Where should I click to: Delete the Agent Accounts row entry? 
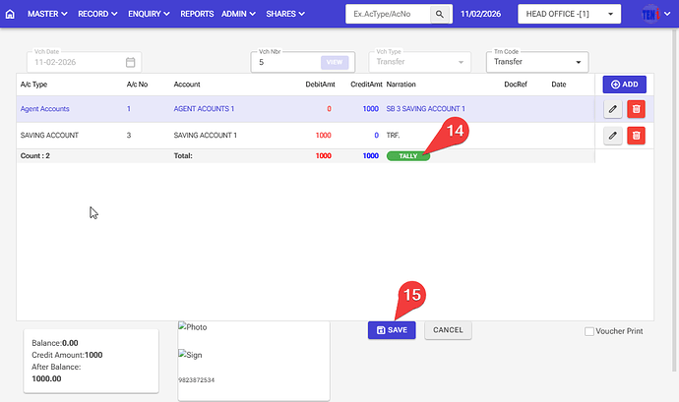(636, 108)
